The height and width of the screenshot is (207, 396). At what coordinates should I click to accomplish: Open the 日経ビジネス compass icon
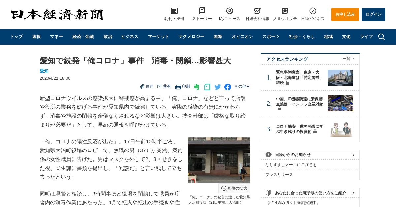(313, 11)
